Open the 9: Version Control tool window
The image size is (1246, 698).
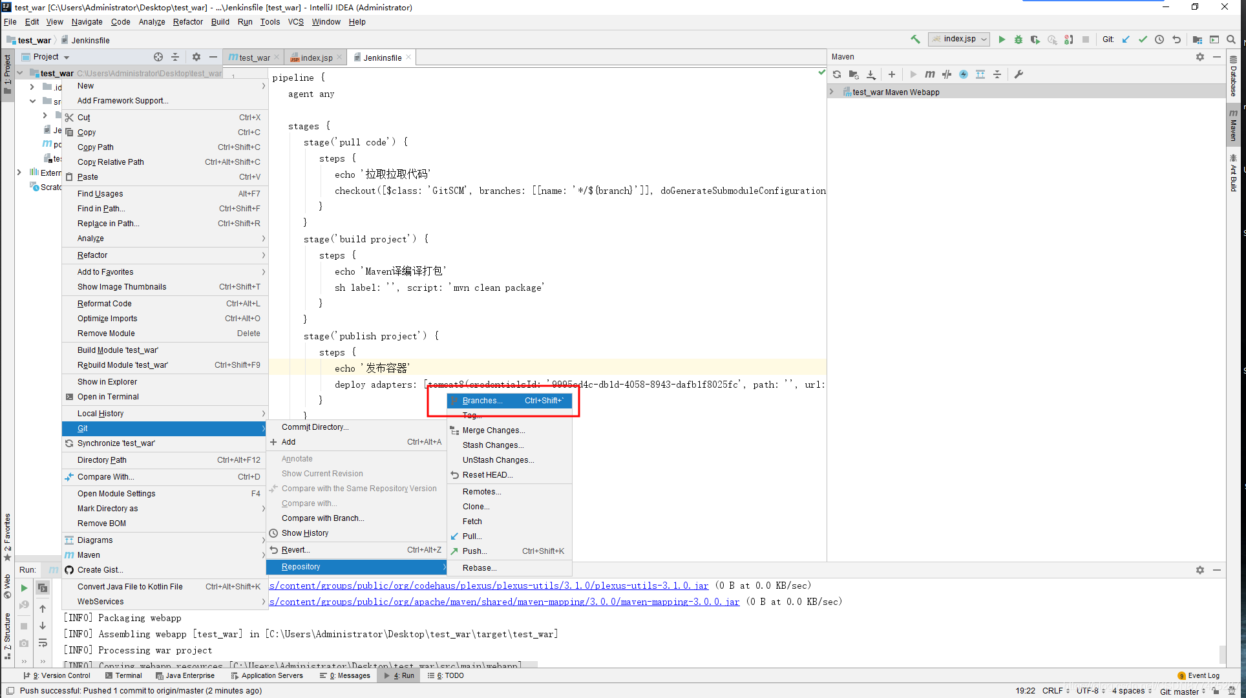pyautogui.click(x=57, y=675)
